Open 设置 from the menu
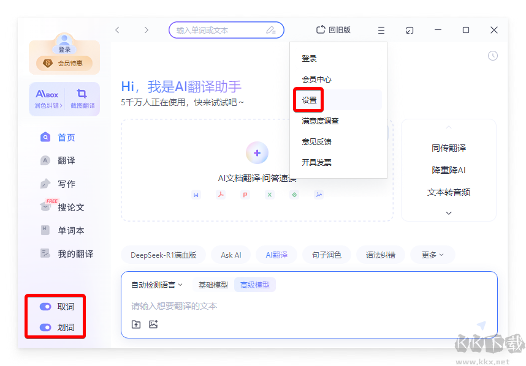This screenshot has height=366, width=526. [308, 99]
